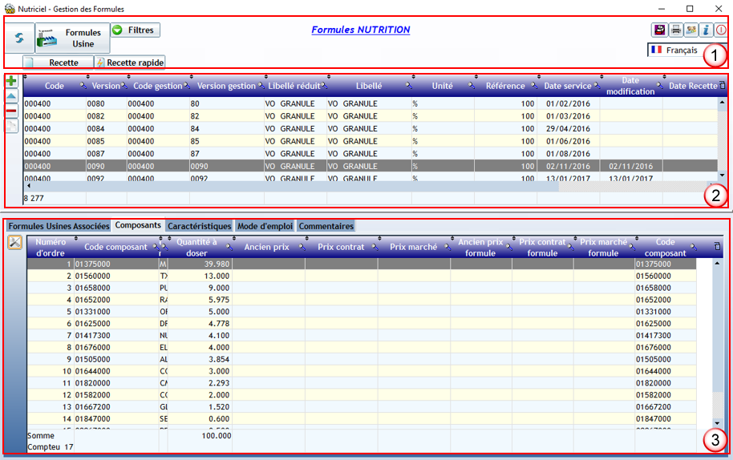Open Formules Usine factory button

[x=72, y=38]
